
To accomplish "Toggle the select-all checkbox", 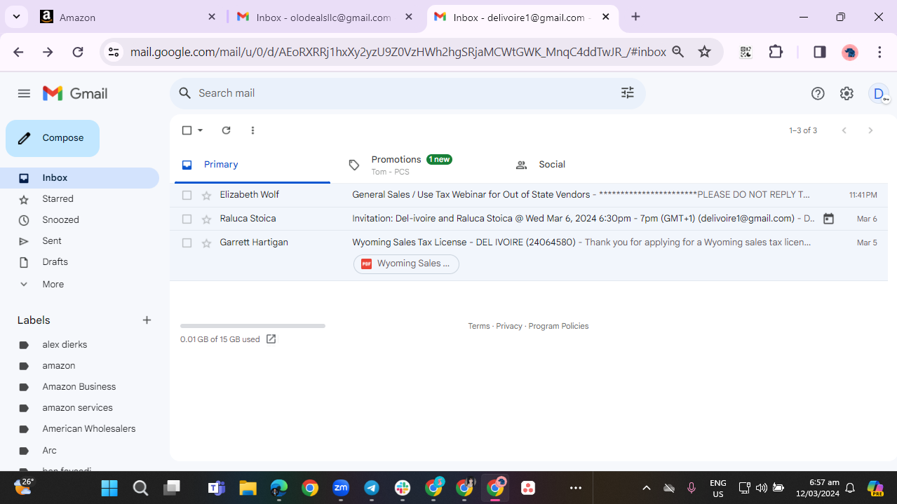I will (187, 130).
